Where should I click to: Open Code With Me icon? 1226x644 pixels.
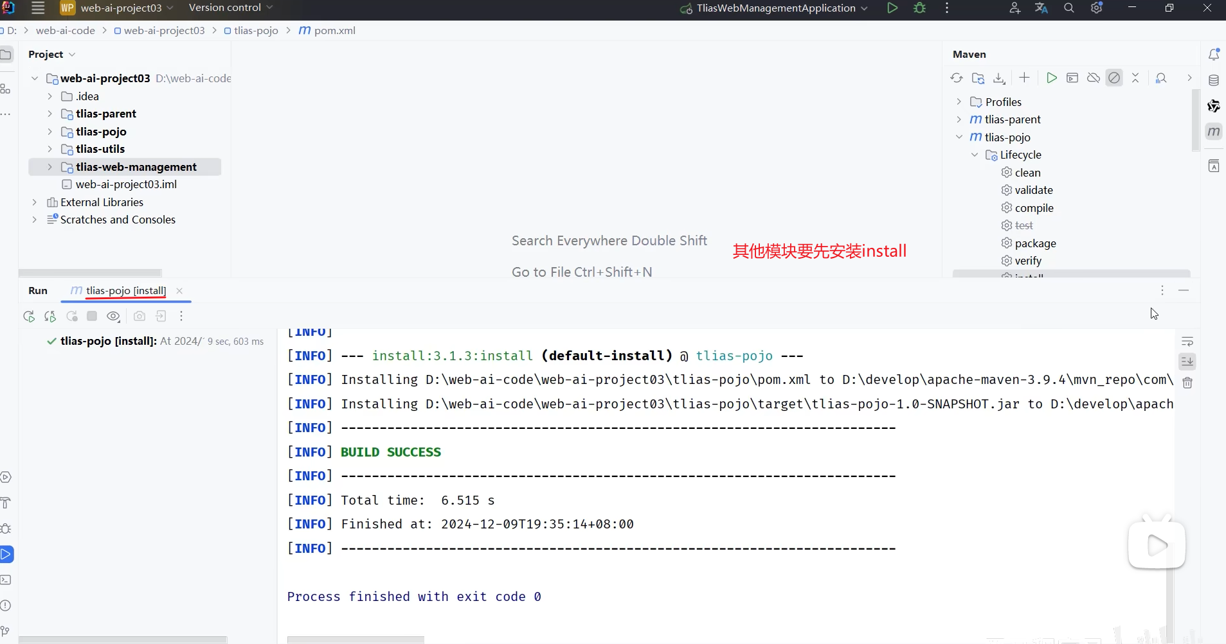point(1014,8)
